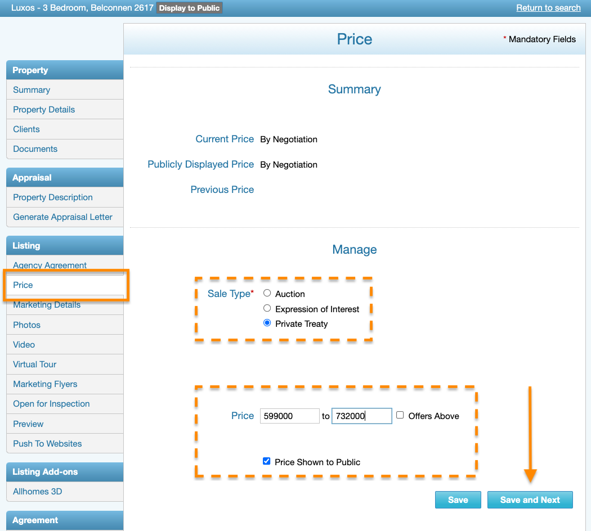Open the Marketing Details page
Screen dimensions: 591x531
tap(47, 305)
